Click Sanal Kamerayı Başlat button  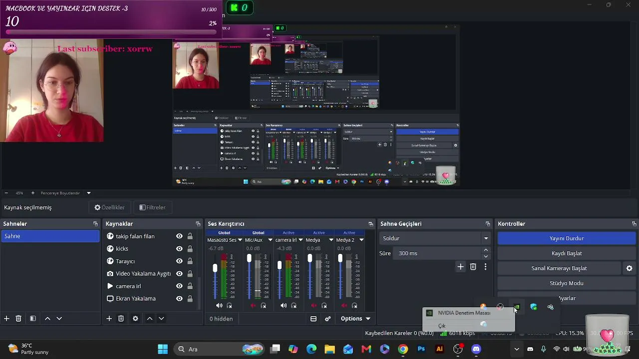[559, 268]
